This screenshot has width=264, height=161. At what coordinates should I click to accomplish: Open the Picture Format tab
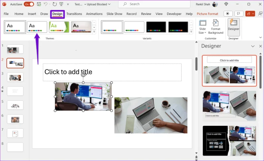click(208, 14)
